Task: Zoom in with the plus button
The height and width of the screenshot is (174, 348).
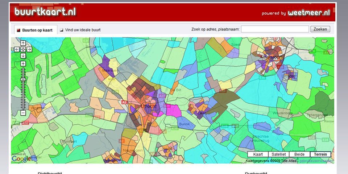Action: tap(23, 64)
